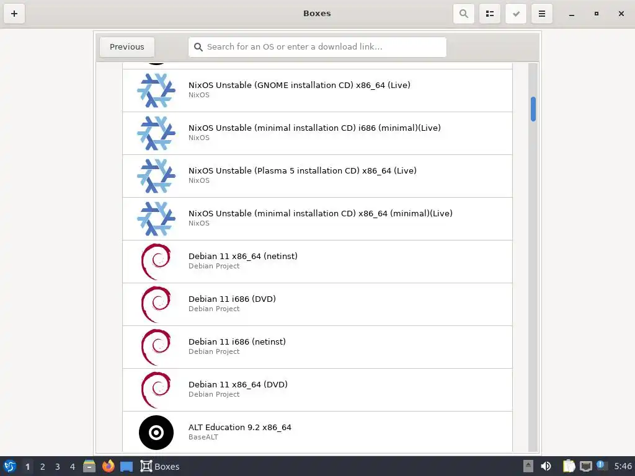635x476 pixels.
Task: Click Debian swirl logo of x86_64 netinst row
Action: [x=156, y=262]
